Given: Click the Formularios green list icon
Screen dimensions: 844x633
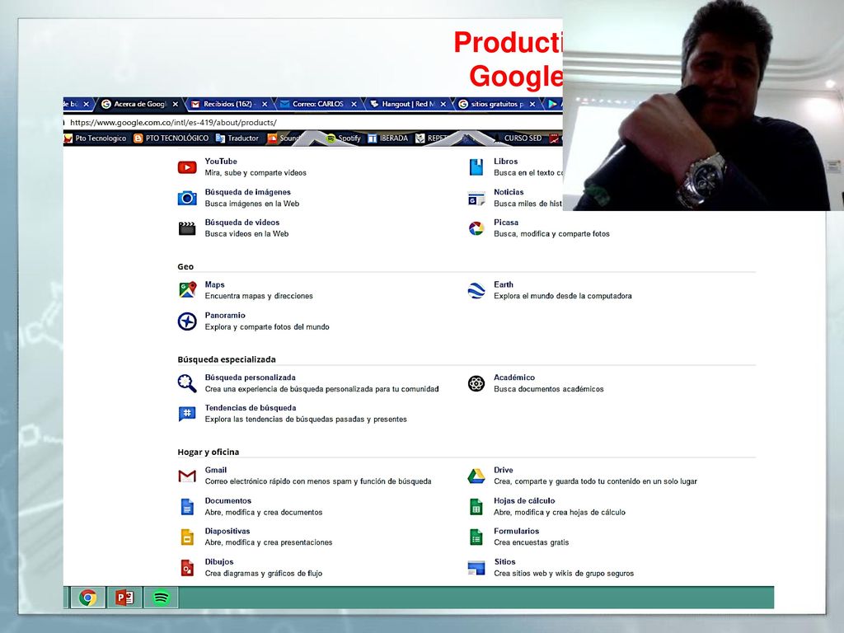Looking at the screenshot, I should [x=476, y=537].
